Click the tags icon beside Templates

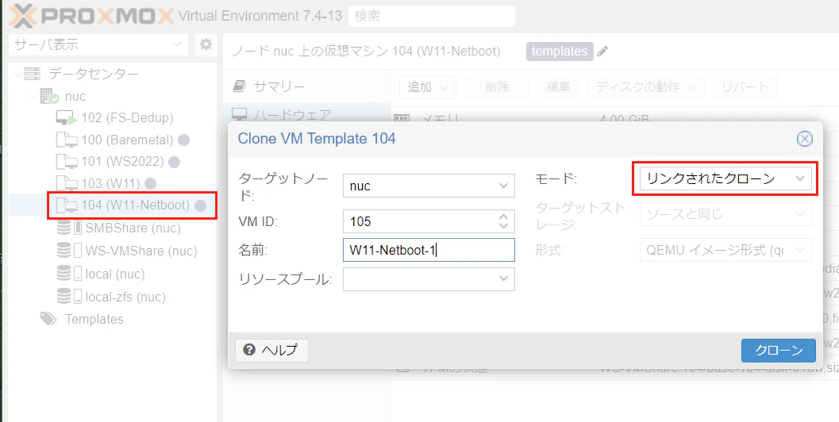48,319
